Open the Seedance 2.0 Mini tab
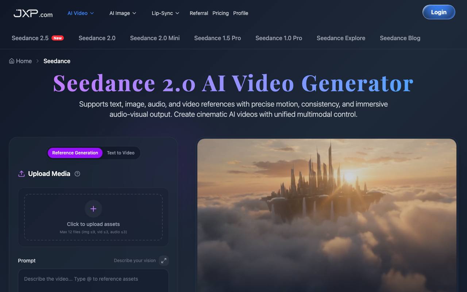Screen dimensions: 467x292 tap(155, 38)
